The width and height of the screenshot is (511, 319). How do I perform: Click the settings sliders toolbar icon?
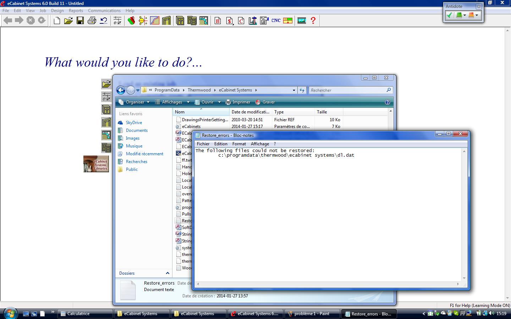117,21
